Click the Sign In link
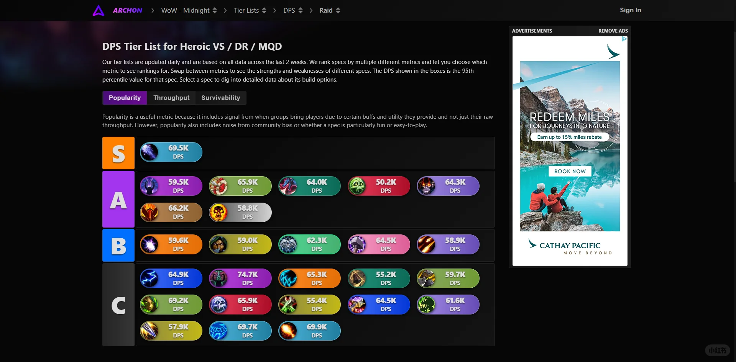736x362 pixels. pyautogui.click(x=630, y=10)
